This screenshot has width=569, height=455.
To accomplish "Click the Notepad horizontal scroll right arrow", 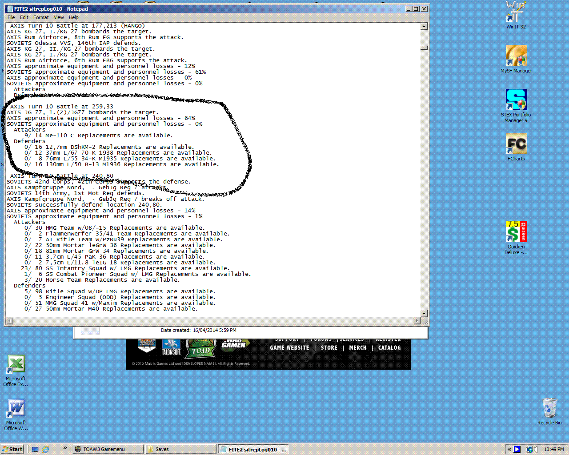I will pos(417,321).
